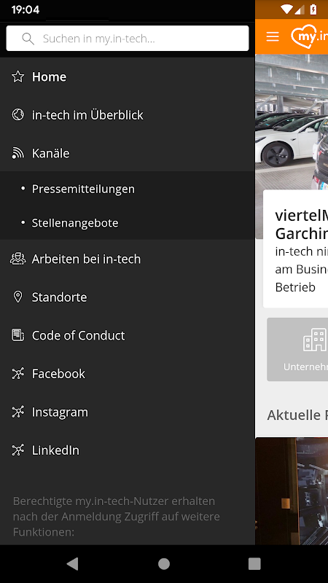This screenshot has width=328, height=583.
Task: Toggle the hamburger menu in the orange header
Action: click(273, 36)
